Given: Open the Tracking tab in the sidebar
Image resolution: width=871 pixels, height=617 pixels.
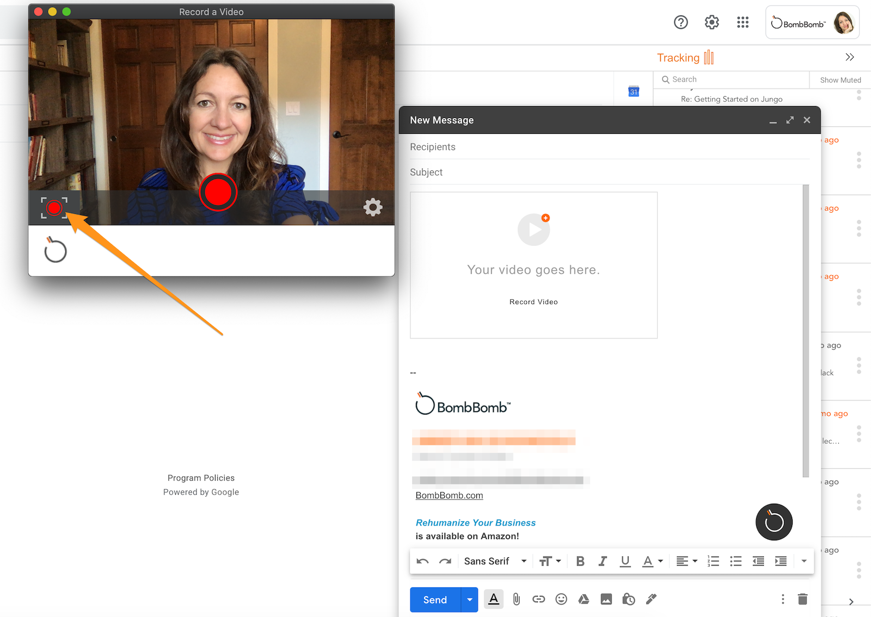Looking at the screenshot, I should tap(685, 58).
